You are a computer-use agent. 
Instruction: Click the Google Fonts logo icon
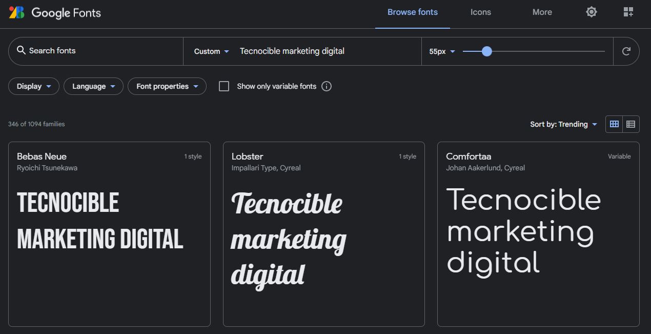pos(16,12)
